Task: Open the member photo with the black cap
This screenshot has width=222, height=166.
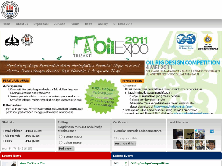Action: (x=178, y=144)
